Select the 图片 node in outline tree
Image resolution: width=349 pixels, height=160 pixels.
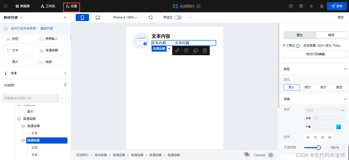[x=30, y=112]
